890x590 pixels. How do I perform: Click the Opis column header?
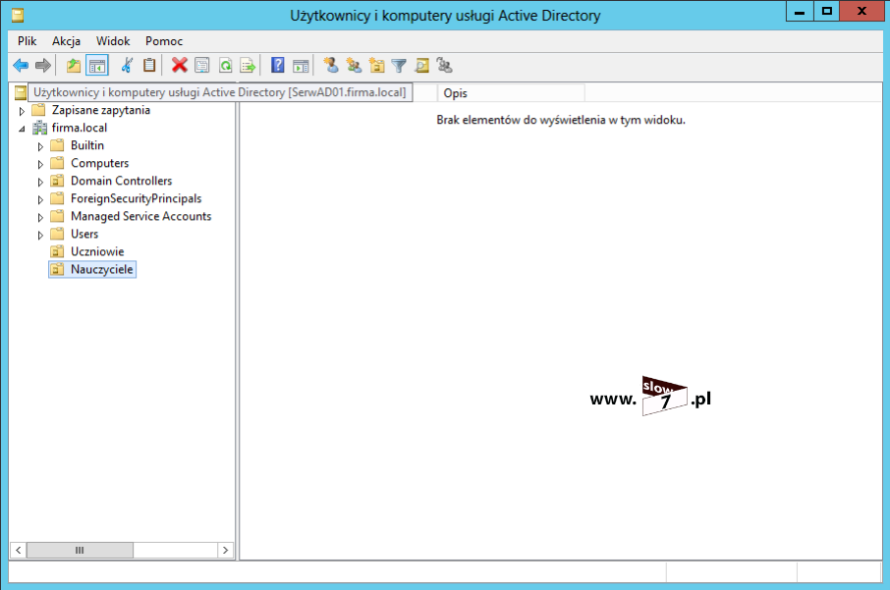point(511,92)
